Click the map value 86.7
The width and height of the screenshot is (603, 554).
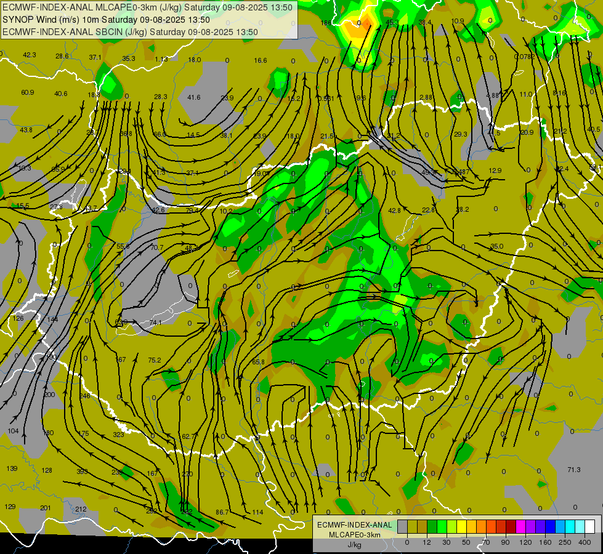(x=222, y=512)
